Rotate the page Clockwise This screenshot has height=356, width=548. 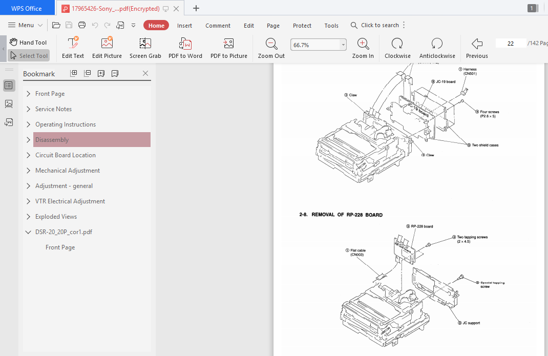tap(397, 48)
